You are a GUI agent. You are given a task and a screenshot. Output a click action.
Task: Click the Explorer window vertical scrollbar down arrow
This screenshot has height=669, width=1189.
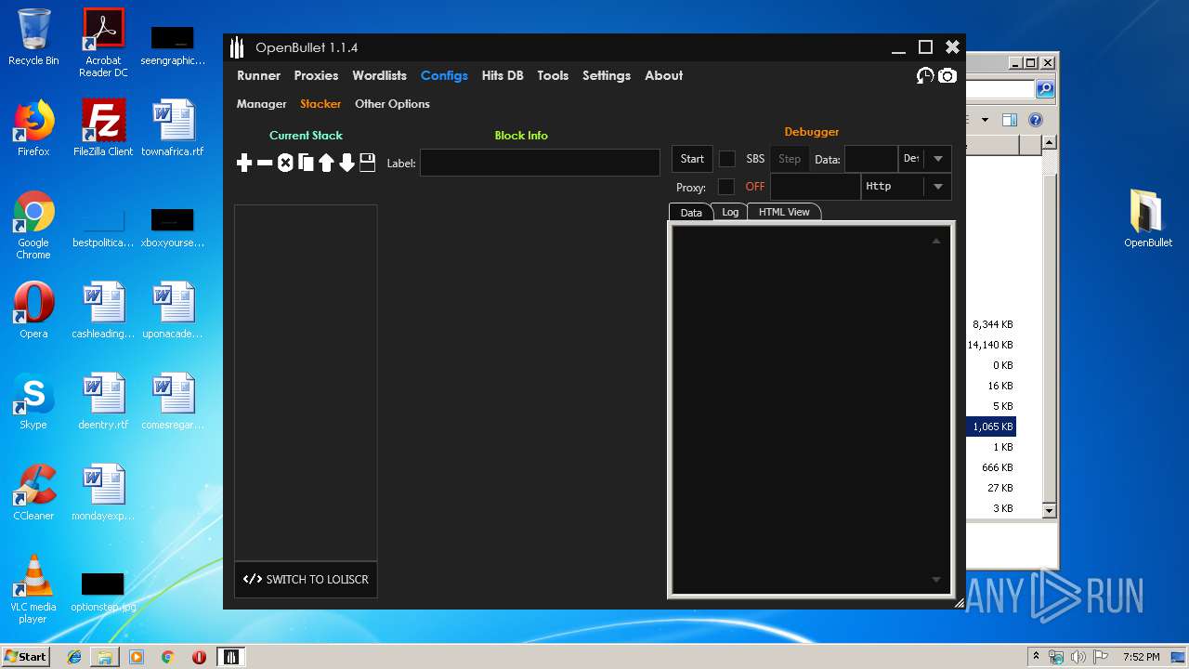[1049, 510]
